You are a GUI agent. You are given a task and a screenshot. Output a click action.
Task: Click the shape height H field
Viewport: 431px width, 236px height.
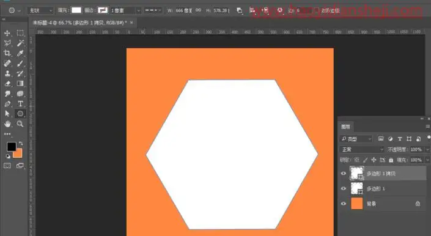coord(221,10)
